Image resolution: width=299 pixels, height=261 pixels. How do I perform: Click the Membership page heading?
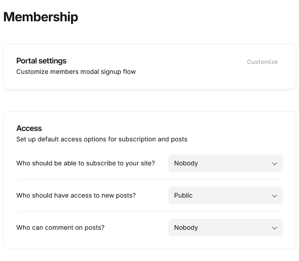pos(41,17)
